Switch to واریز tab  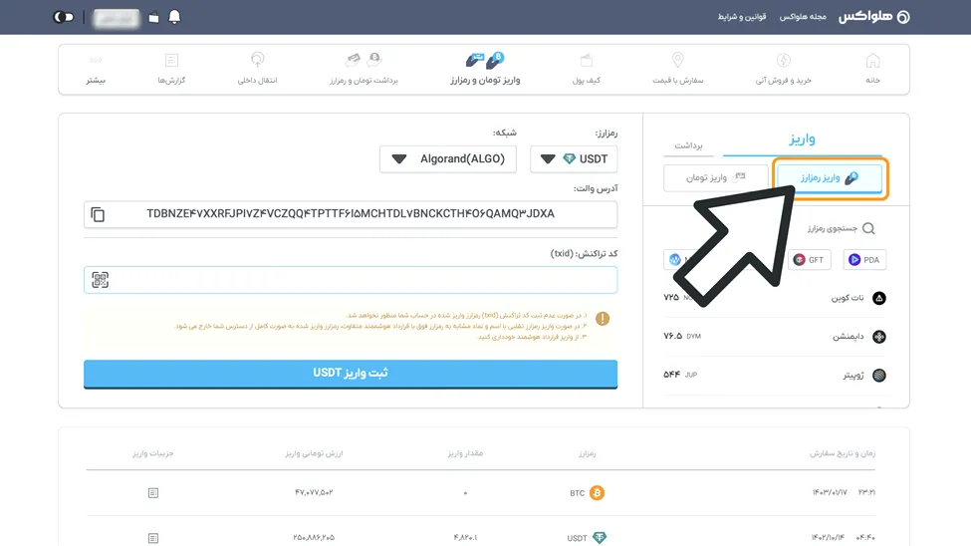(x=802, y=138)
